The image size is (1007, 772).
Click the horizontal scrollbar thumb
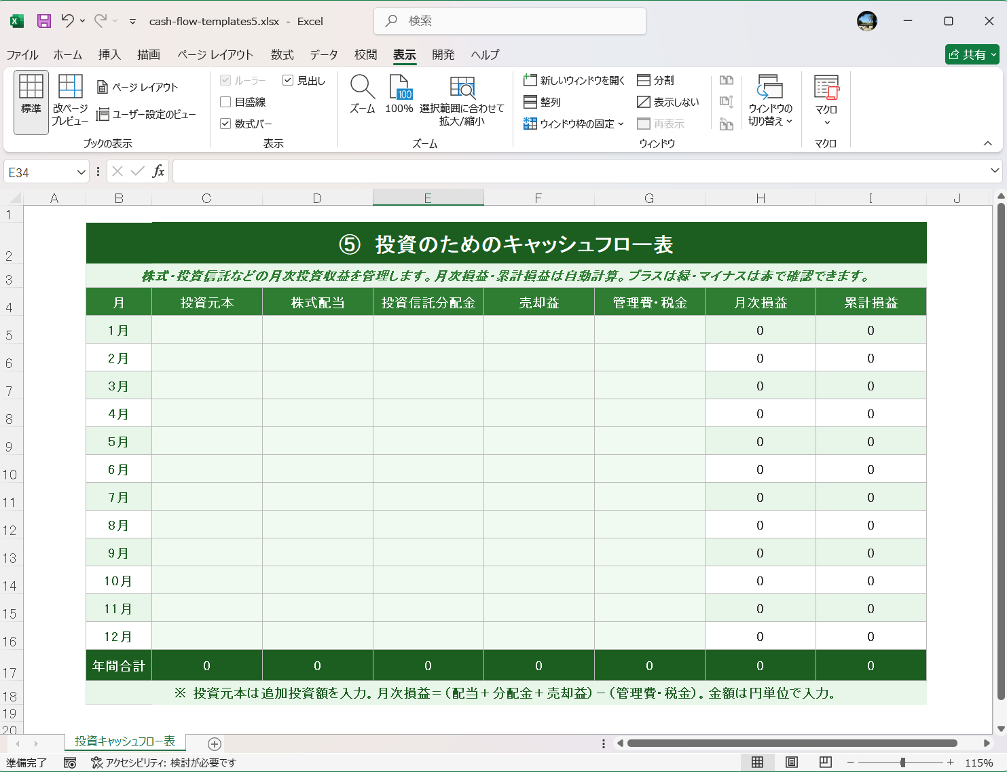(792, 743)
